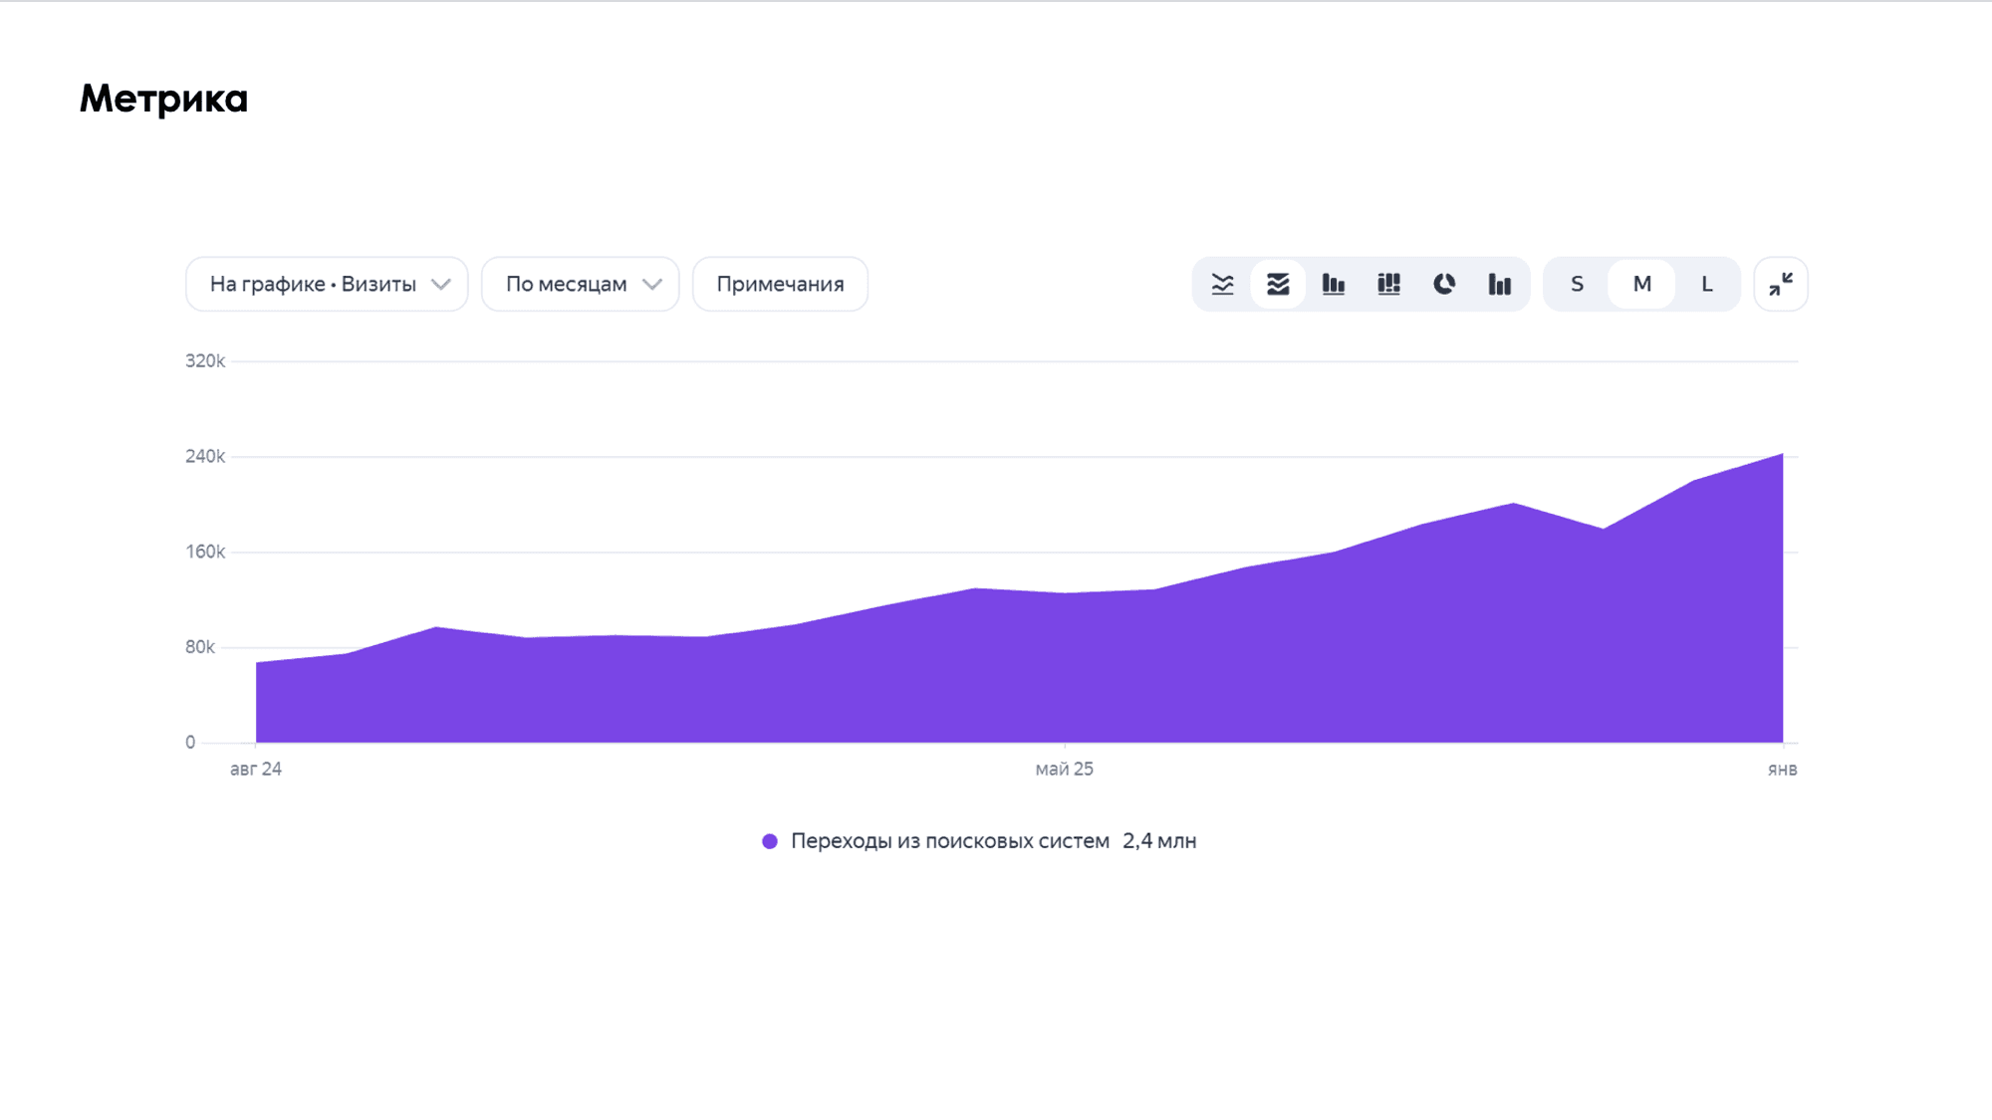Select the stacked area chart icon
This screenshot has height=1120, width=1992.
1278,285
